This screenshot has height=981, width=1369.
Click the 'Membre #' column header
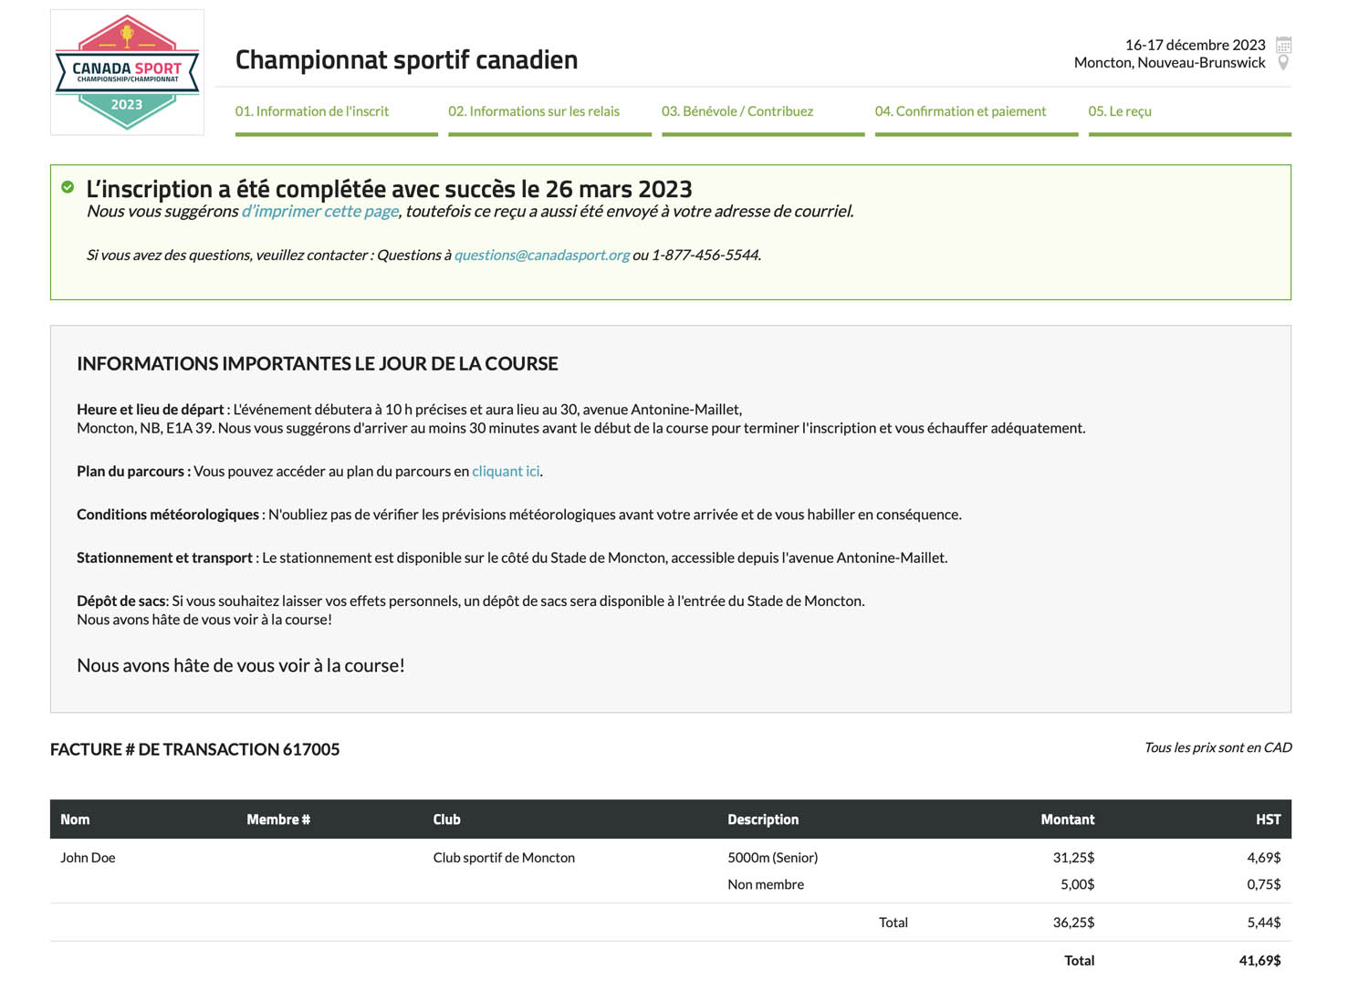[278, 819]
